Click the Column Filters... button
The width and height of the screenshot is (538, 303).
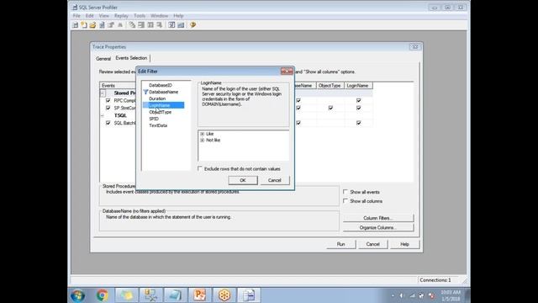coord(378,218)
